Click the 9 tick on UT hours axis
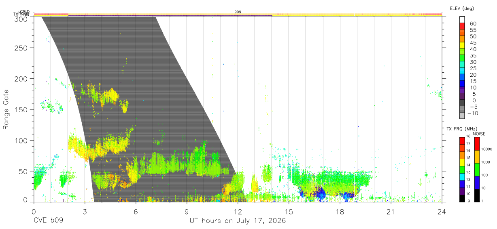Image resolution: width=497 pixels, height=229 pixels. coord(187,211)
